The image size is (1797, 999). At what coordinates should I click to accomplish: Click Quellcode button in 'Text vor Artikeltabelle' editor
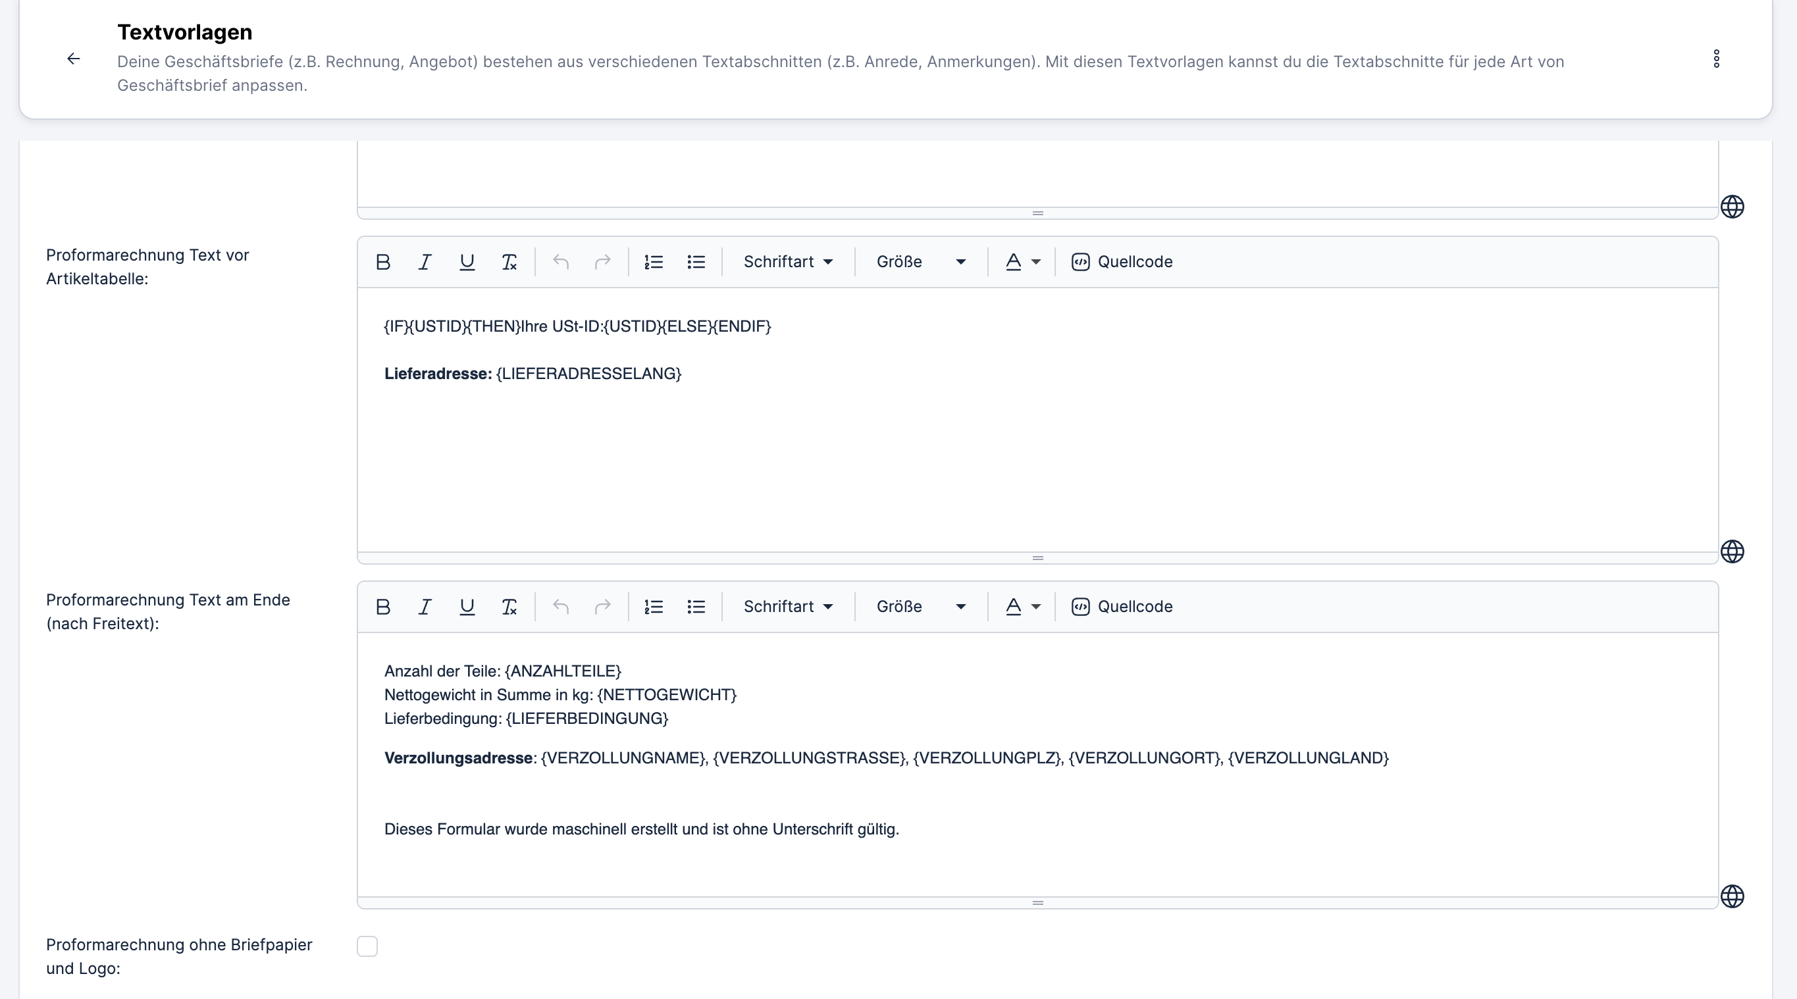(x=1122, y=262)
